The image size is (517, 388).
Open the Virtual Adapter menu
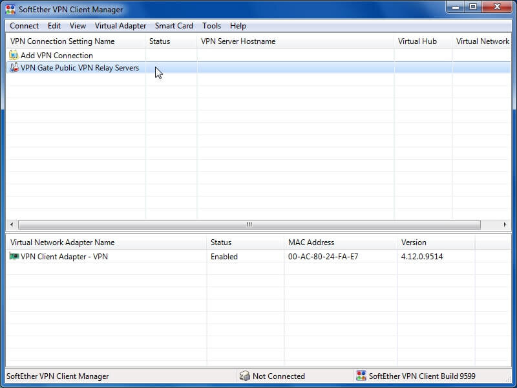120,26
